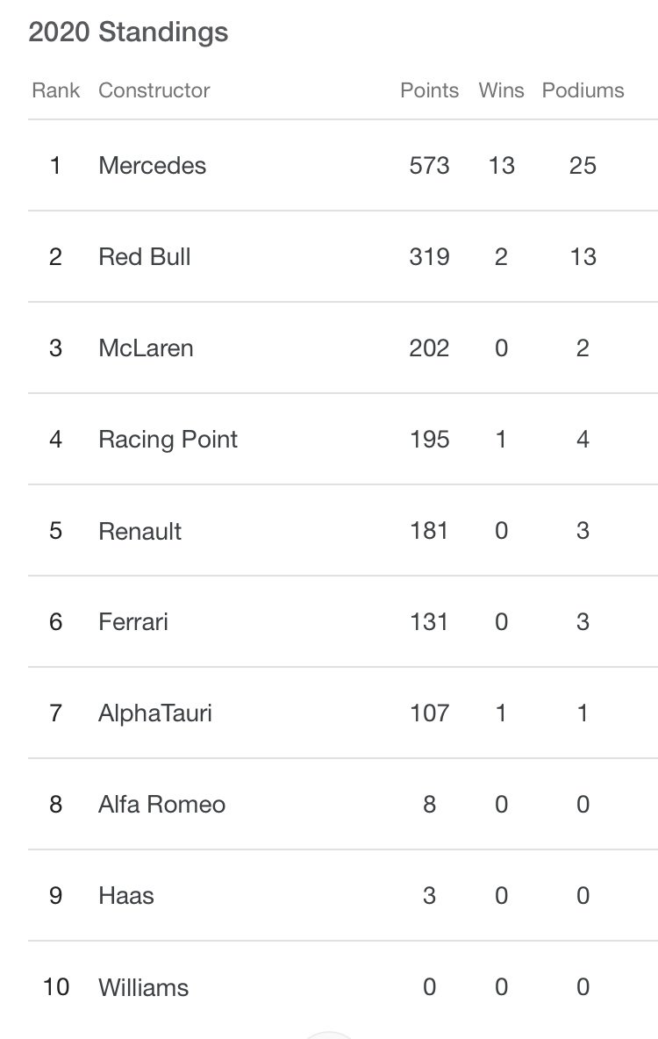The image size is (658, 1039).
Task: Click the 2020 Standings heading
Action: pos(129,32)
